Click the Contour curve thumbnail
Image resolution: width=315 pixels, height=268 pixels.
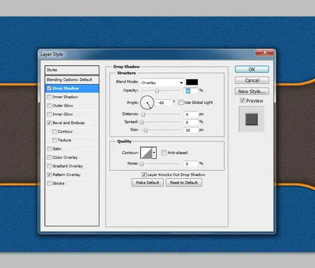(146, 153)
